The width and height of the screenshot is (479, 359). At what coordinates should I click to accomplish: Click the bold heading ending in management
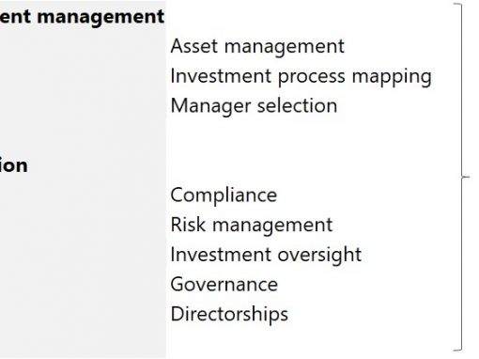82,17
